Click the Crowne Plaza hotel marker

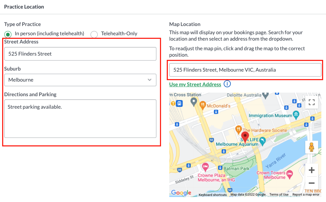205,167
